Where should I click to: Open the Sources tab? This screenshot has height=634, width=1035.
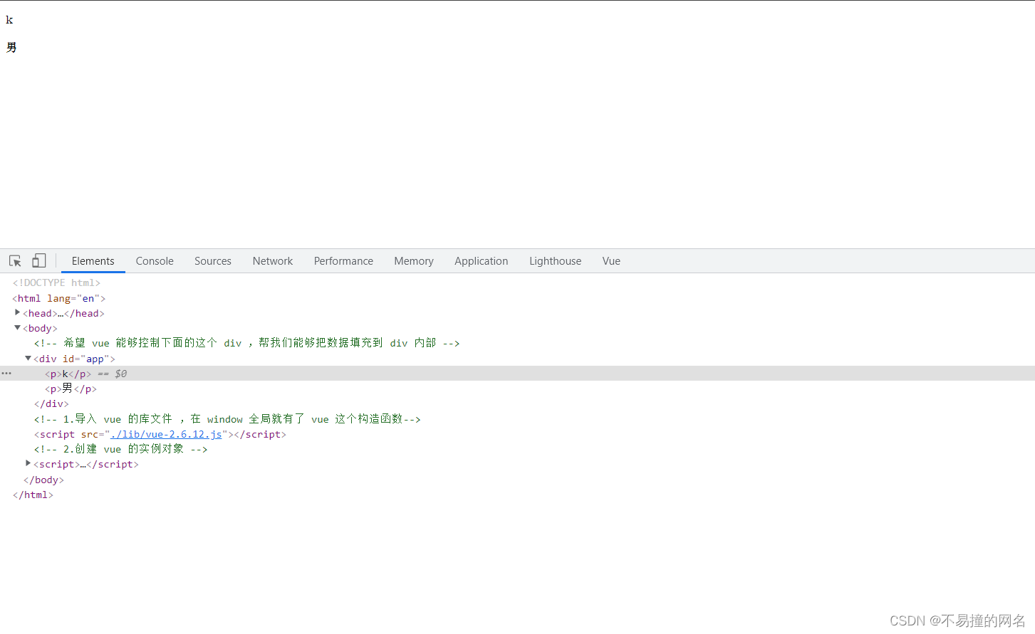click(x=213, y=261)
